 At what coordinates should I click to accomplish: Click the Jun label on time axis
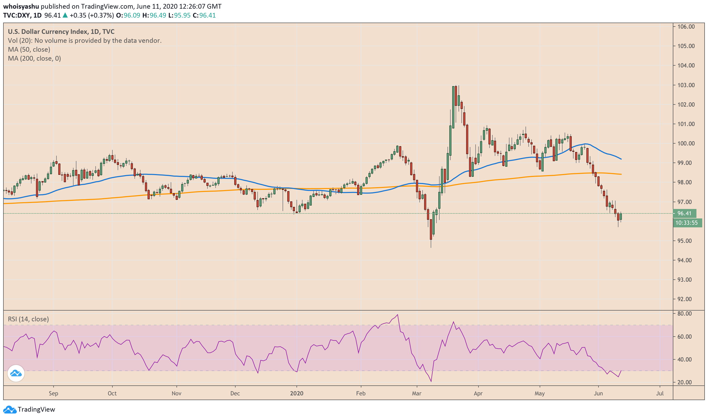pos(598,393)
